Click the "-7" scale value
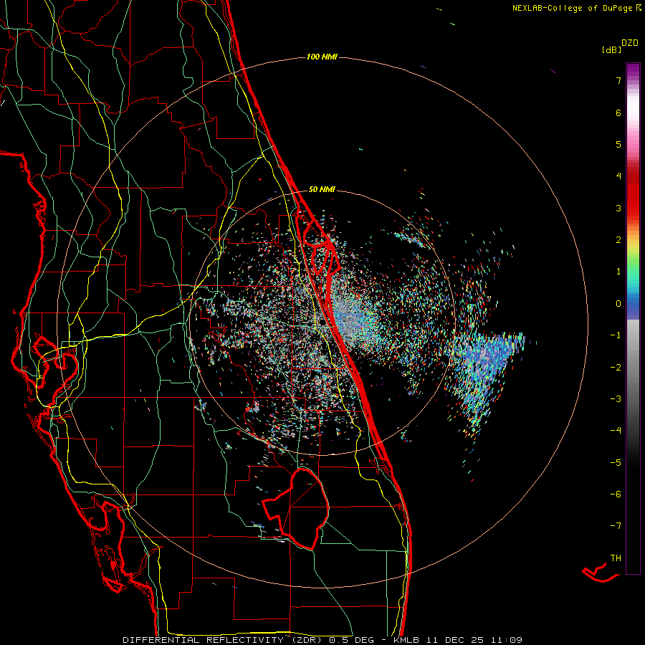Screen dimensions: 645x645 pyautogui.click(x=616, y=526)
